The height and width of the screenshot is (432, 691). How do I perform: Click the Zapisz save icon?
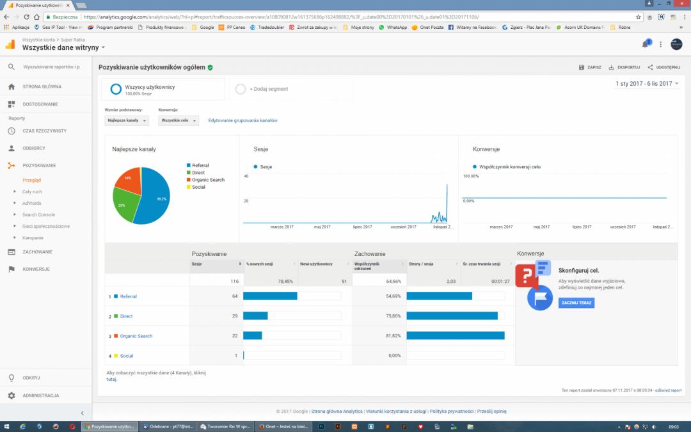[581, 67]
